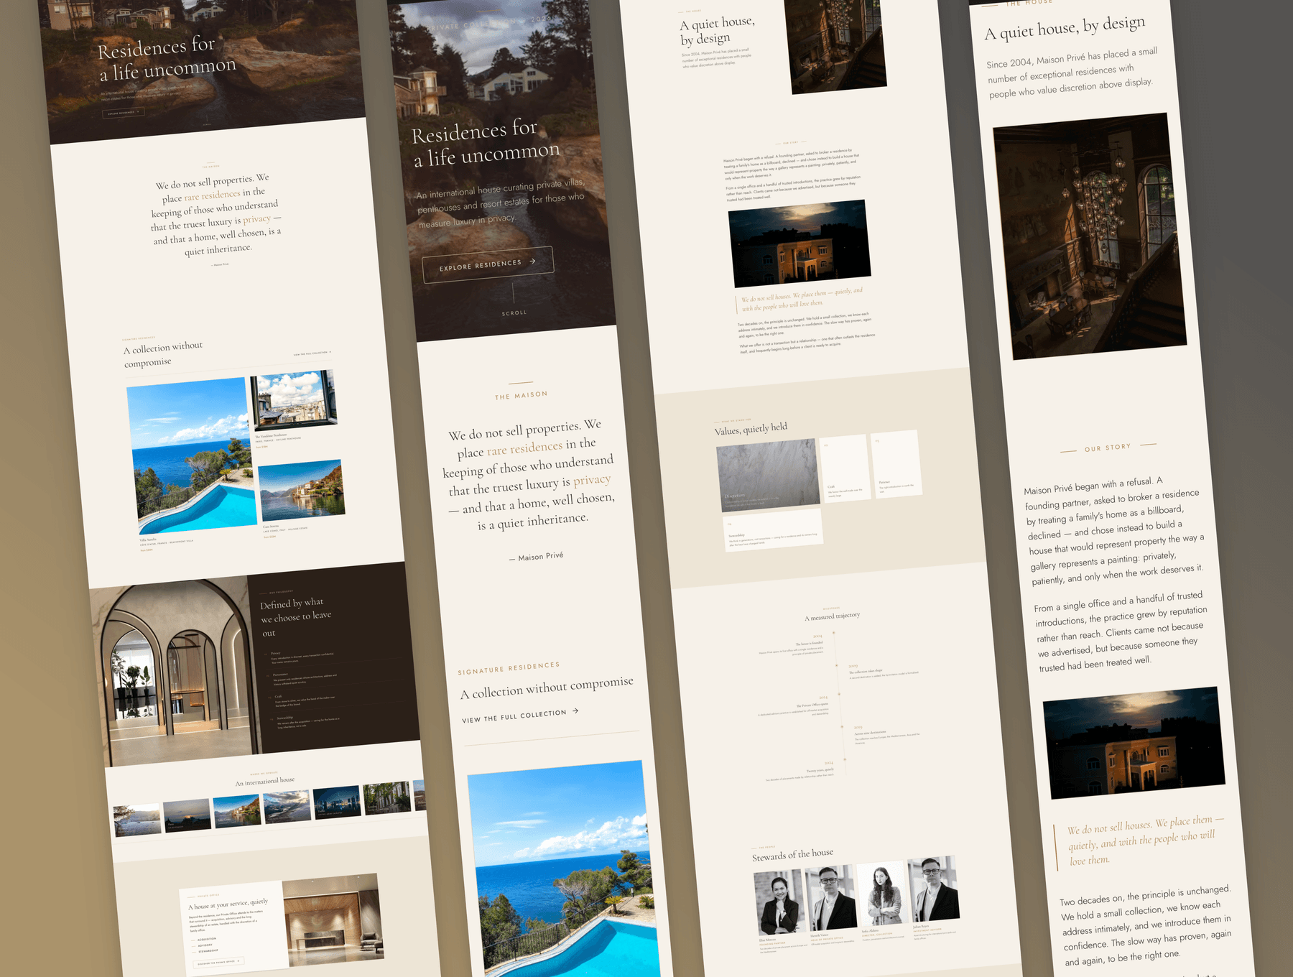Click the 'Stewards of the house' heading
The height and width of the screenshot is (977, 1293).
792,855
